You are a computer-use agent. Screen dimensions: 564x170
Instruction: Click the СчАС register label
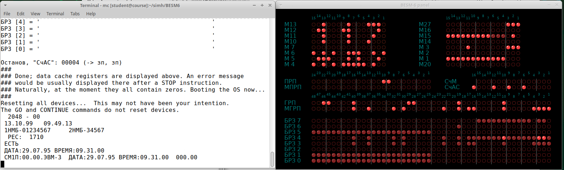(452, 87)
